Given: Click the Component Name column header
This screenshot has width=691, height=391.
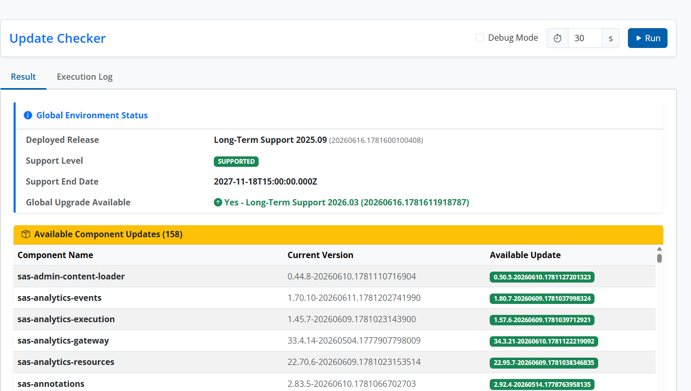Looking at the screenshot, I should tap(55, 255).
